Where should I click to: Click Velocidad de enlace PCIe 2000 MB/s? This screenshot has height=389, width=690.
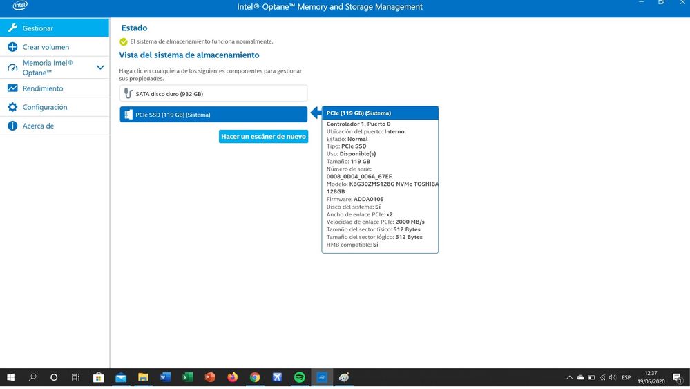point(375,222)
